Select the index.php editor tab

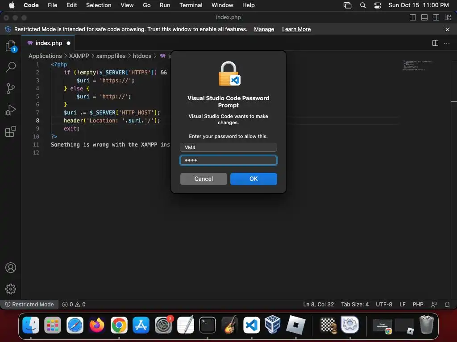tap(48, 43)
